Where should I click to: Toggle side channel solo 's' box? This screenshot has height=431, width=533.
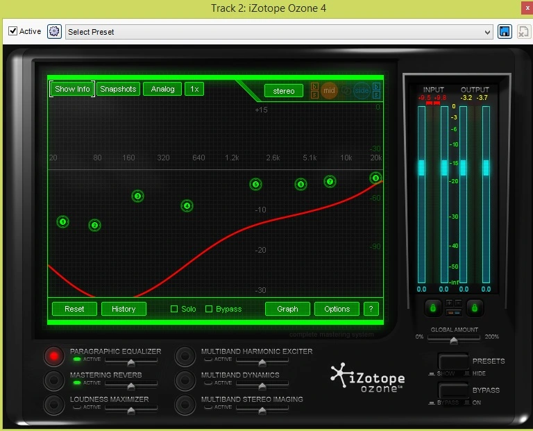pos(376,94)
